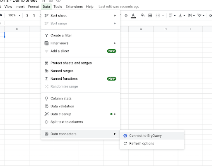The width and height of the screenshot is (212, 166).
Task: Open the Tools menu
Action: [58, 7]
